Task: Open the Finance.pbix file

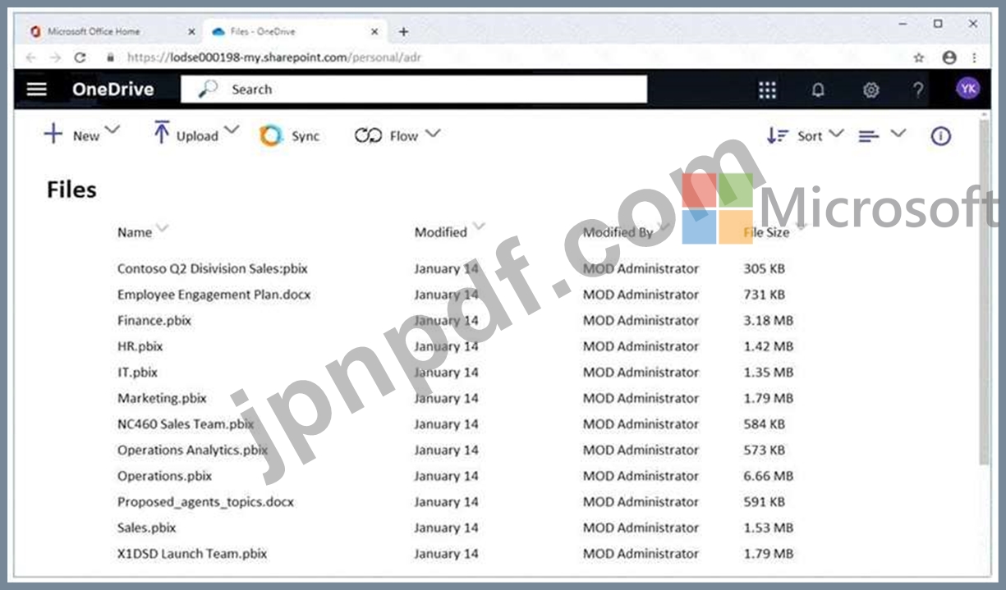Action: 154,321
